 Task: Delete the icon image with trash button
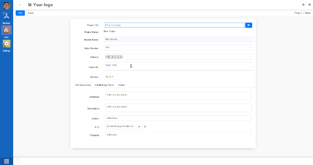[145, 127]
